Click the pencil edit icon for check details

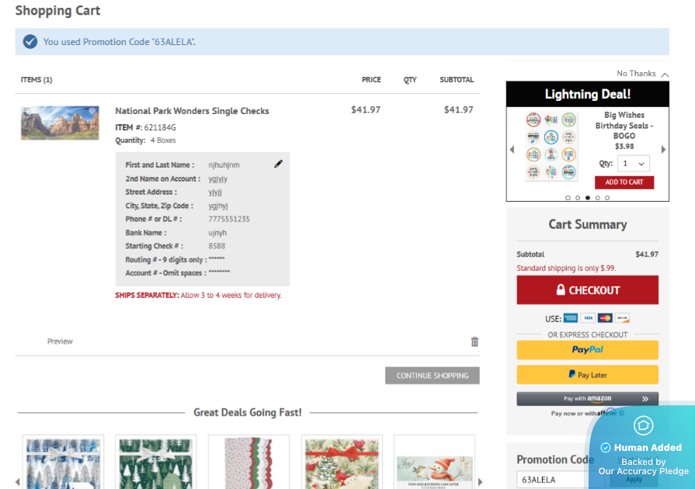click(x=278, y=164)
